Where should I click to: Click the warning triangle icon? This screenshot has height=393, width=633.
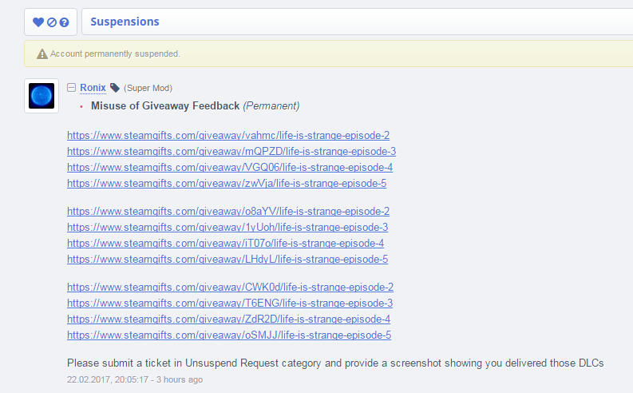click(42, 54)
